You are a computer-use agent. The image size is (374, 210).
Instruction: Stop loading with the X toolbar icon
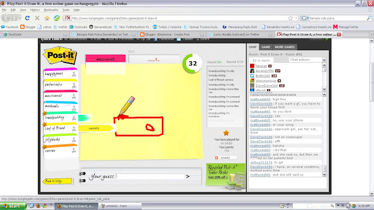click(x=37, y=18)
